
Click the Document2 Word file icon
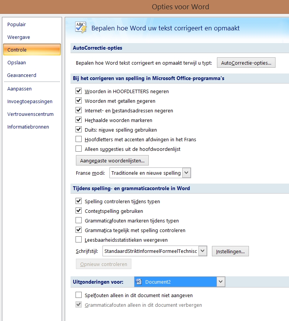tap(139, 282)
